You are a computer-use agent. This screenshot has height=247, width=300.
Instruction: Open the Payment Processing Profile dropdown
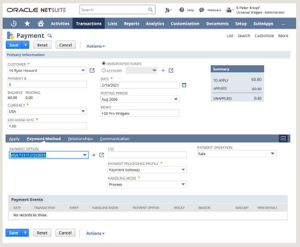click(x=183, y=169)
